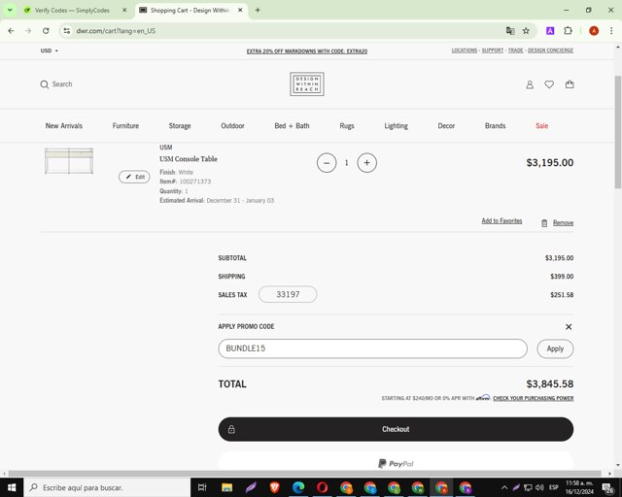Open the Furniture menu
Viewport: 622px width, 497px height.
pos(125,126)
